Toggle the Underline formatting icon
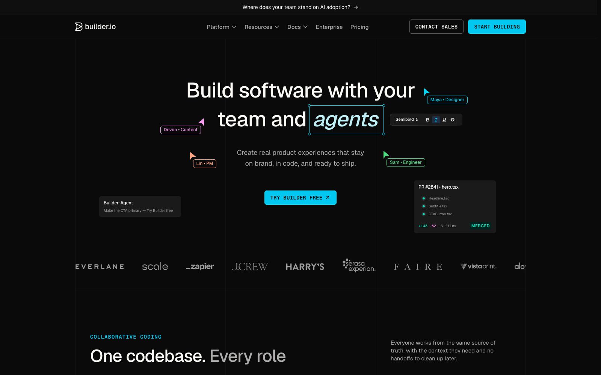Viewport: 601px width, 375px height. coord(444,120)
